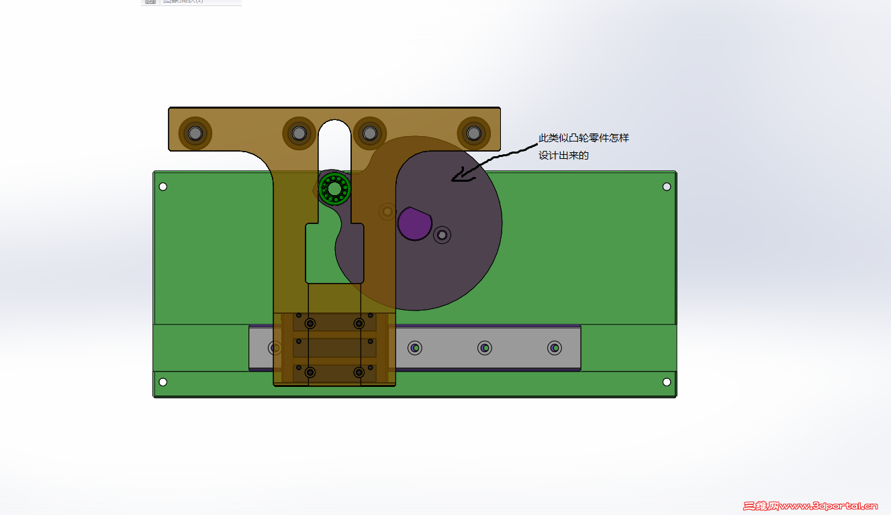Select the second bolt from left on top bracket
891x515 pixels.
click(299, 133)
